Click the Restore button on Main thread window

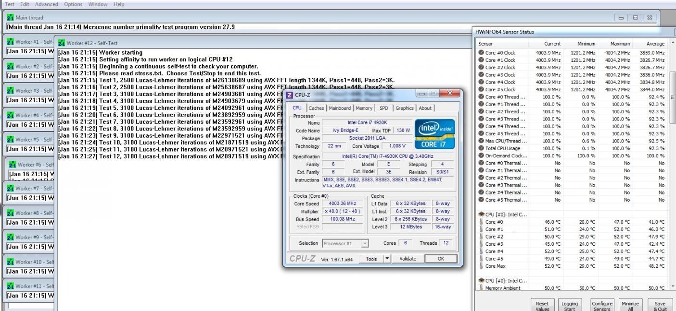[x=635, y=18]
